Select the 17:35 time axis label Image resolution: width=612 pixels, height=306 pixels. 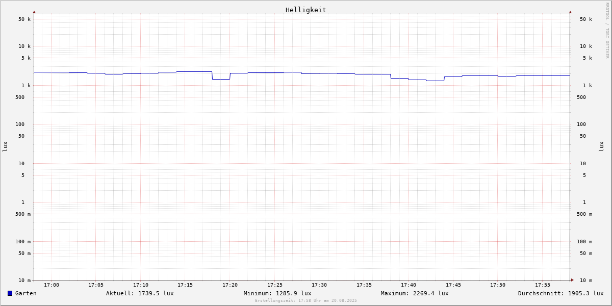[364, 285]
